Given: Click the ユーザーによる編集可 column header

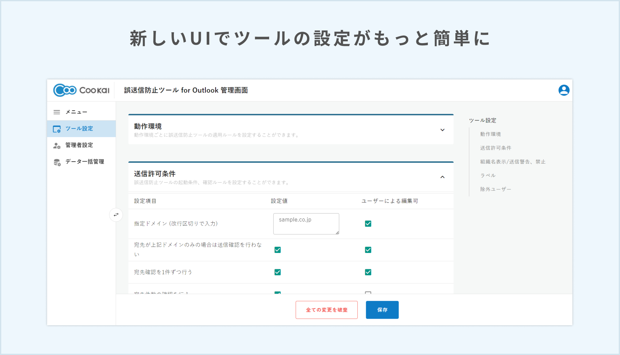Looking at the screenshot, I should [x=390, y=201].
